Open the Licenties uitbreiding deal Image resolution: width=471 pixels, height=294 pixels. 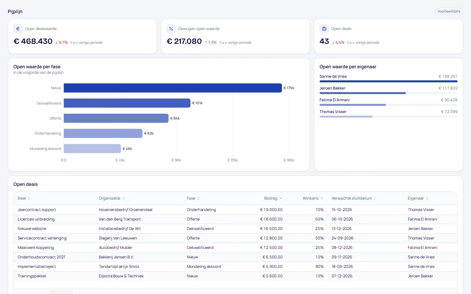(x=36, y=219)
